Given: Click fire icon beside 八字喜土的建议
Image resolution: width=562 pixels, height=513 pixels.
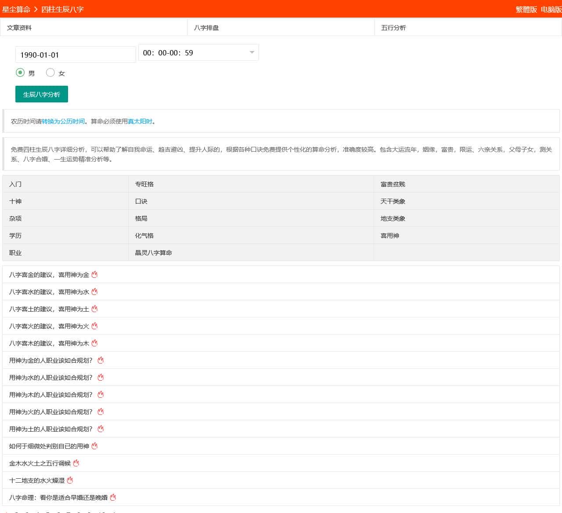Looking at the screenshot, I should coord(94,309).
